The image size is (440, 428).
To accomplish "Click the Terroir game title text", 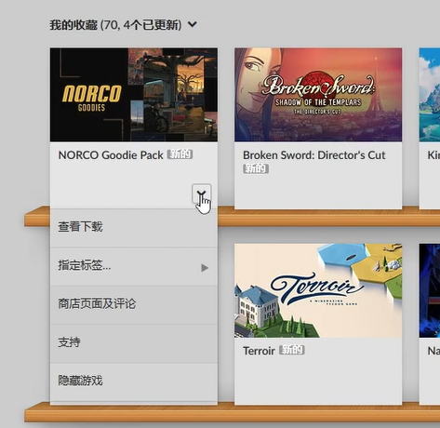I will [259, 351].
